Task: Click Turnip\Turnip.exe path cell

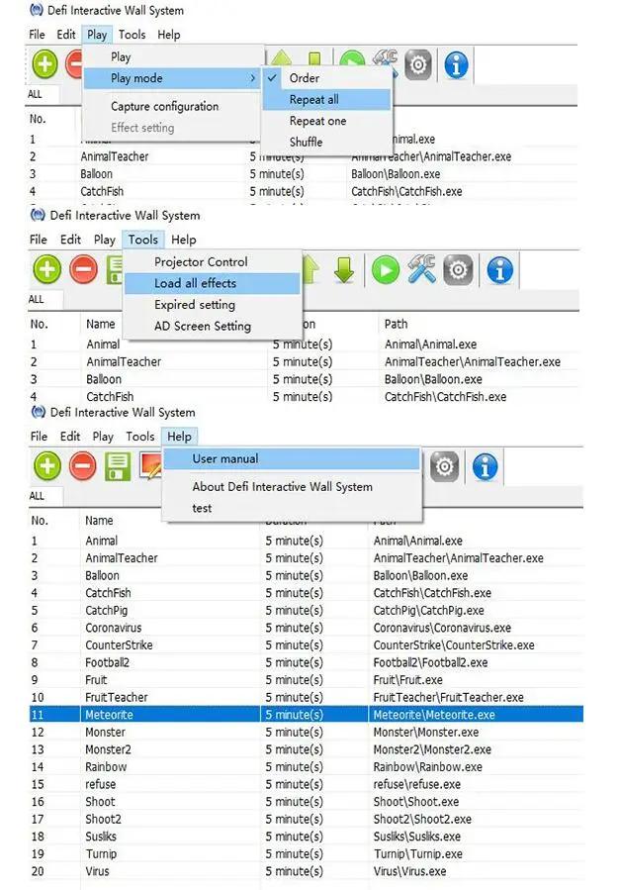Action: (x=418, y=853)
